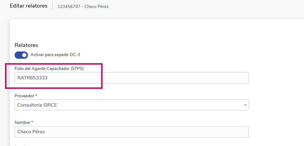Expand the Proveedor dropdown arrow
Screen dimensions: 304x146
point(245,105)
